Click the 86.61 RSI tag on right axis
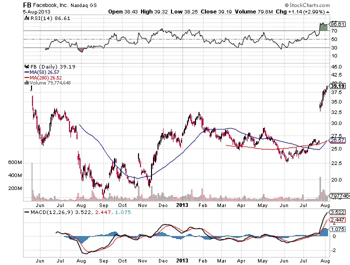The image size is (350, 265). pyautogui.click(x=337, y=24)
